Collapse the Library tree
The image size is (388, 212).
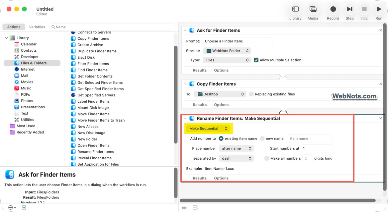tap(6, 38)
